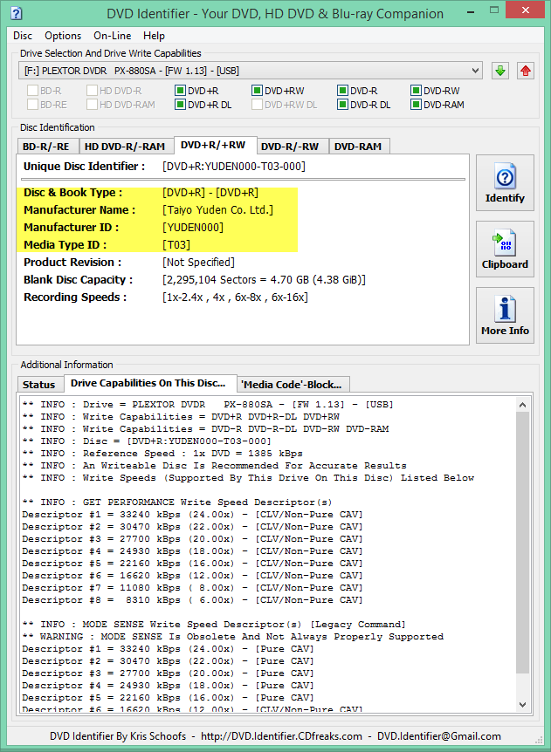This screenshot has width=551, height=752.
Task: Toggle the DVD-RAM checkbox
Action: click(x=416, y=104)
